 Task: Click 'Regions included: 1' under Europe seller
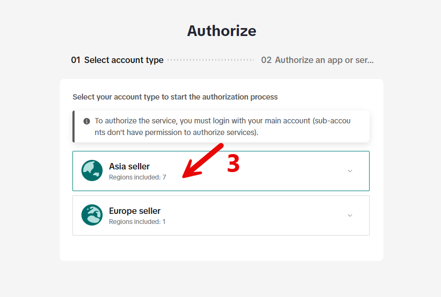(137, 222)
